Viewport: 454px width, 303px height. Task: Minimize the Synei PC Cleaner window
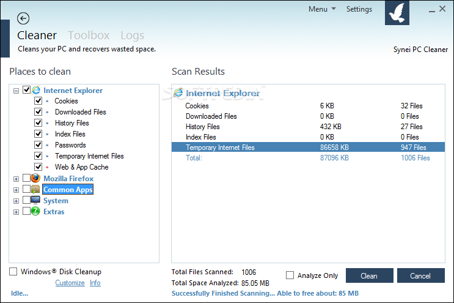(x=432, y=10)
